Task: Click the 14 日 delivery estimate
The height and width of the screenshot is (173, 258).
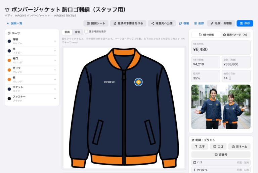Action: point(227,78)
